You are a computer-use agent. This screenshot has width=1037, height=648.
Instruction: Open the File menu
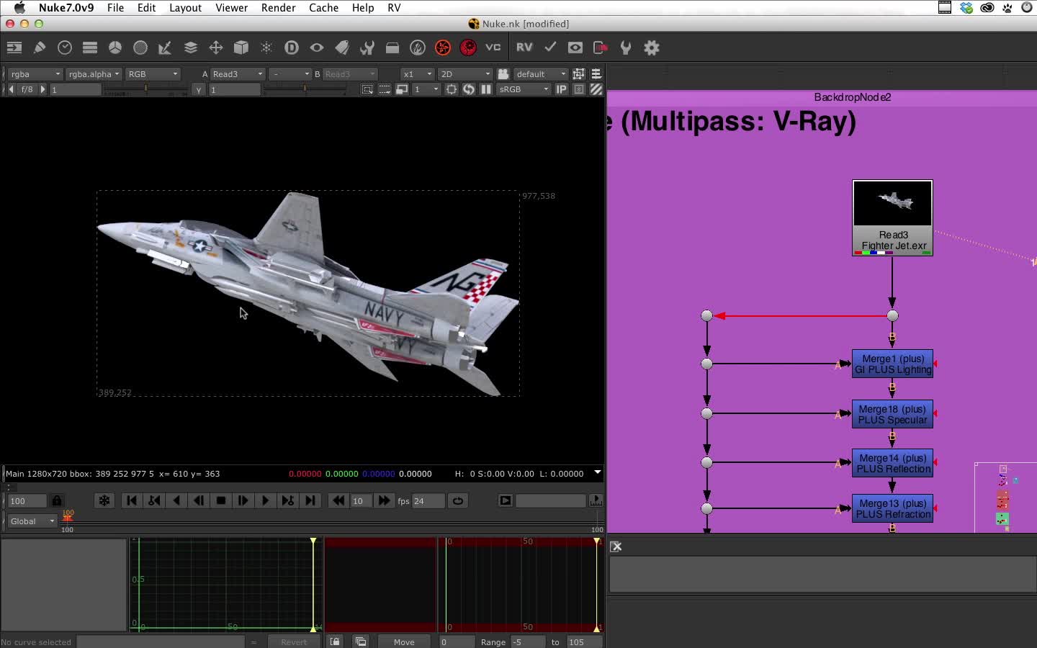click(x=115, y=7)
